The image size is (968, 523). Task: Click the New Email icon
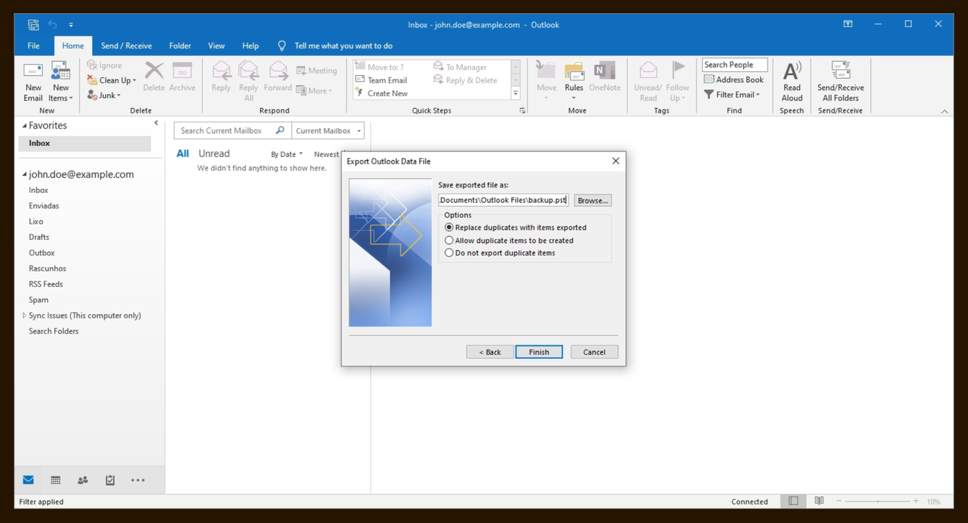pos(33,82)
